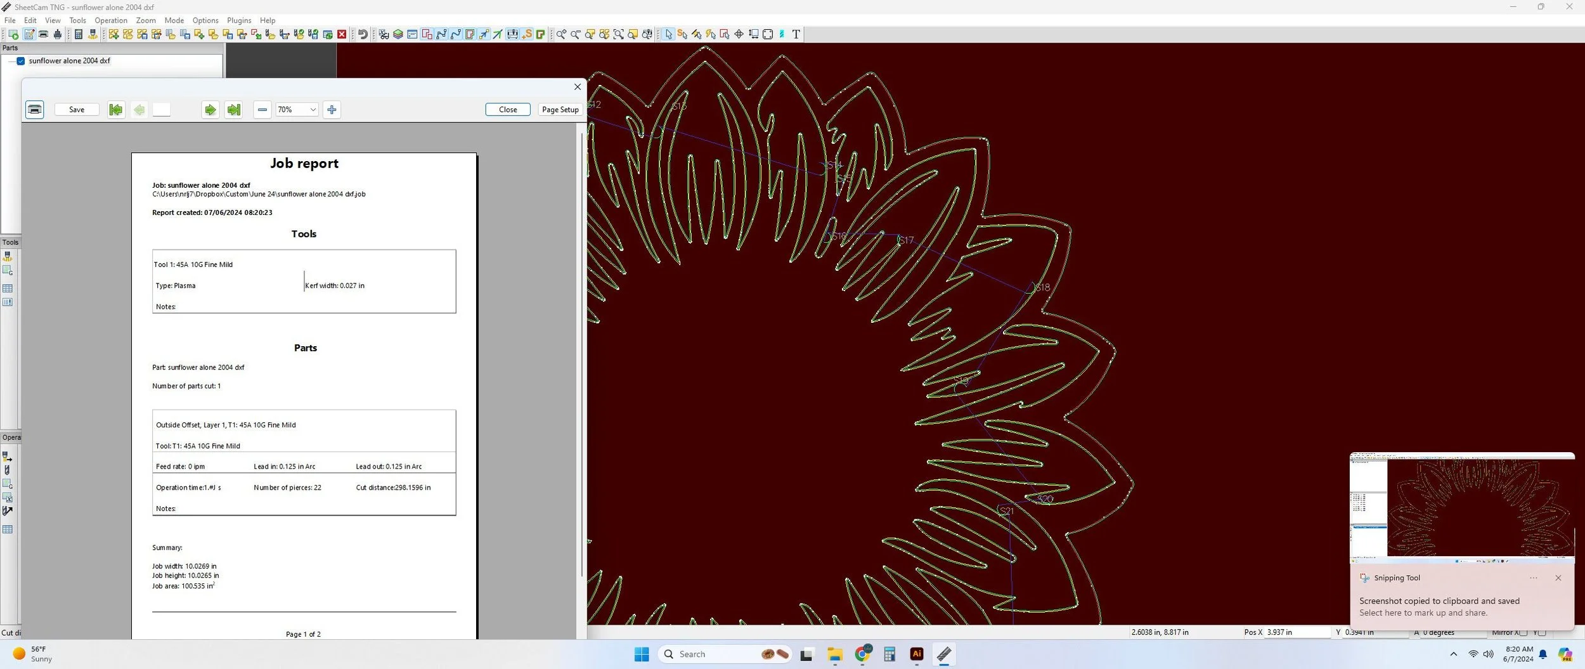Viewport: 1585px width, 669px height.
Task: Zoom out the report with the minus button
Action: coord(262,110)
